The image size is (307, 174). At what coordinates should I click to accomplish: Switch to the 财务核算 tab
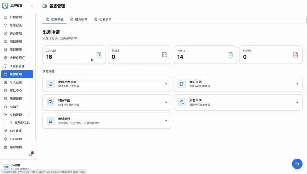pos(79,19)
